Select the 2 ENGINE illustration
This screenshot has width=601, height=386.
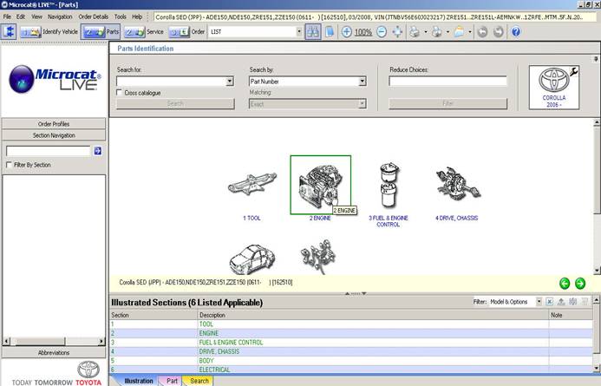click(320, 185)
